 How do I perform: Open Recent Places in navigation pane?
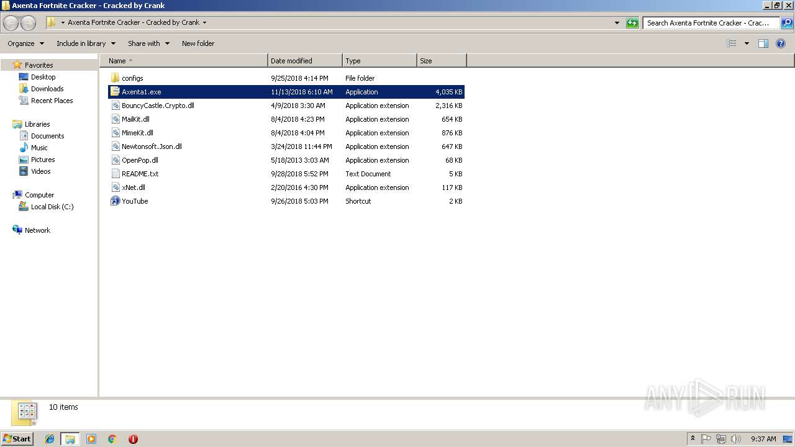(52, 101)
